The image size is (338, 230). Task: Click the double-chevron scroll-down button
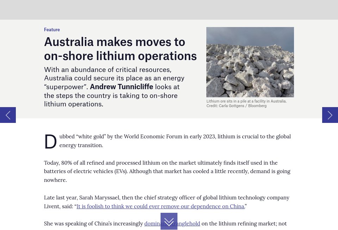(x=169, y=221)
